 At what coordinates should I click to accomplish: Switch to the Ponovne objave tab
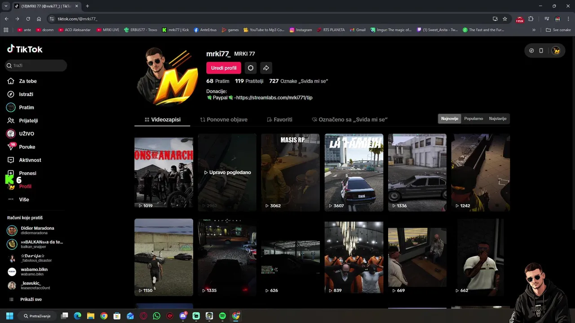tap(224, 120)
